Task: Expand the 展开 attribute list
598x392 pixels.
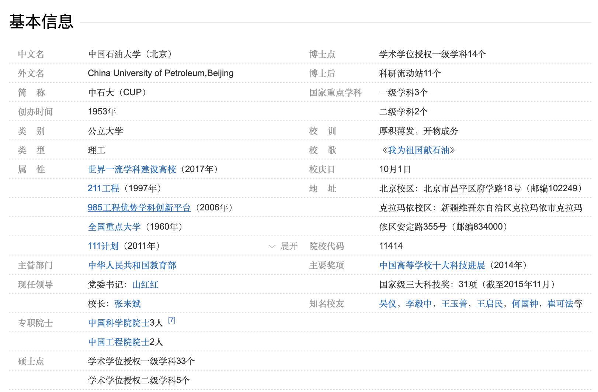Action: click(283, 246)
